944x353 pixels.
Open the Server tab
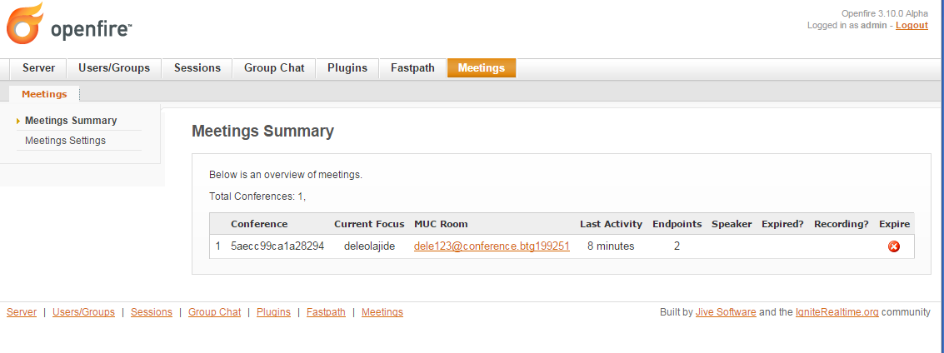click(x=38, y=68)
